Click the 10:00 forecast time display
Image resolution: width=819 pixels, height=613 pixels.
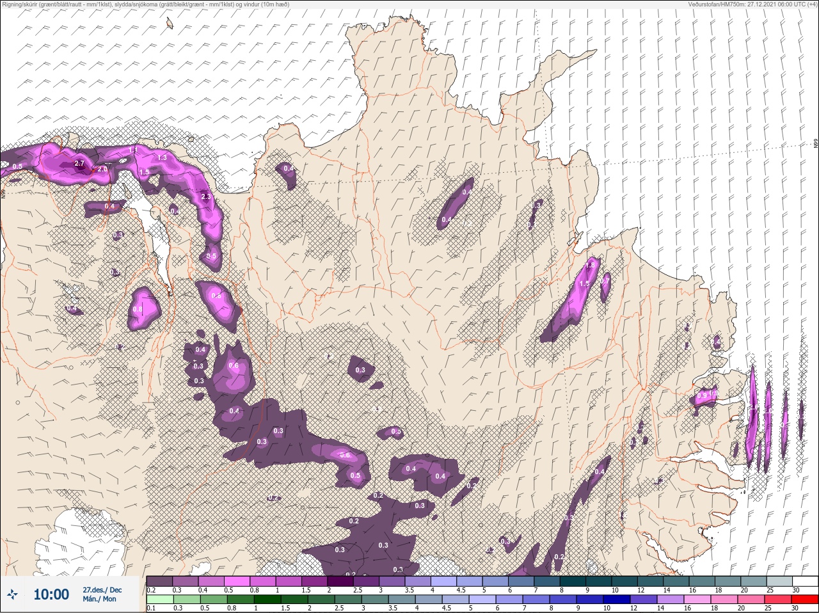click(x=51, y=594)
